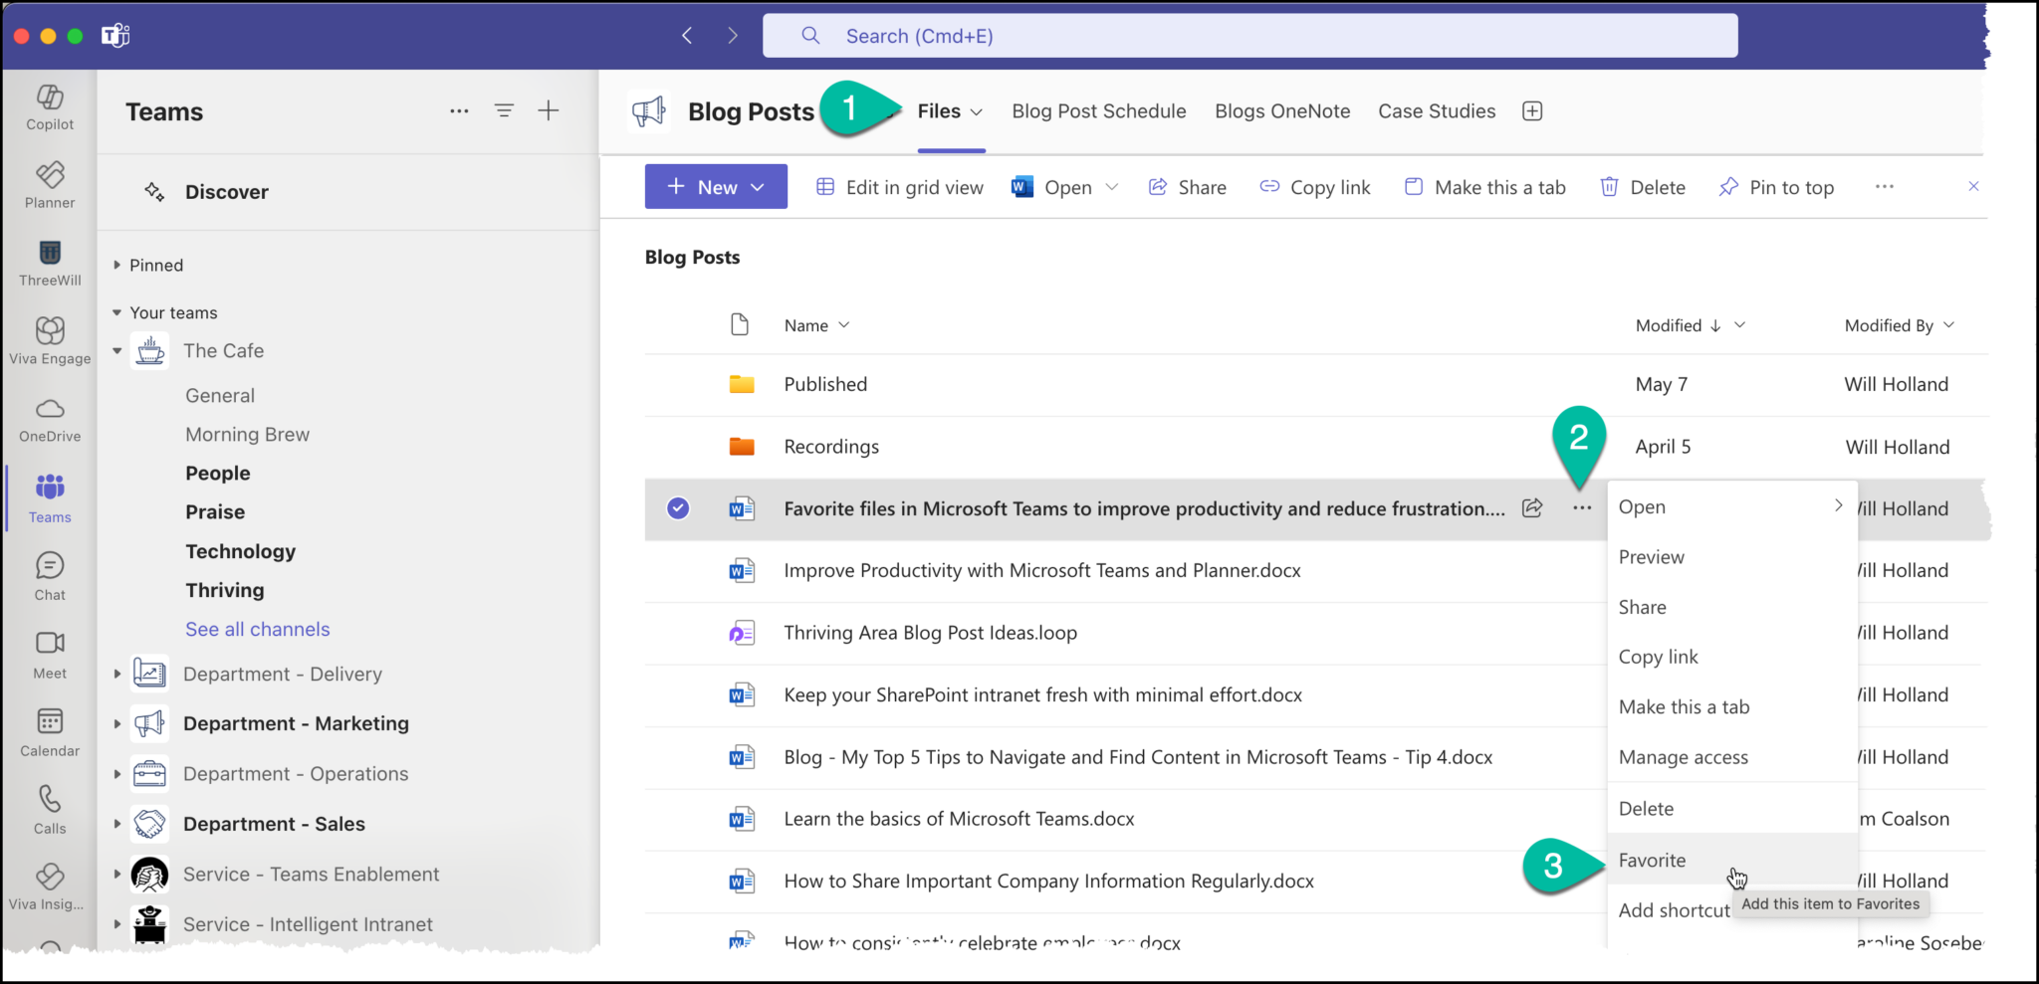Viewport: 2039px width, 984px height.
Task: Click Edit in grid view
Action: pos(897,187)
